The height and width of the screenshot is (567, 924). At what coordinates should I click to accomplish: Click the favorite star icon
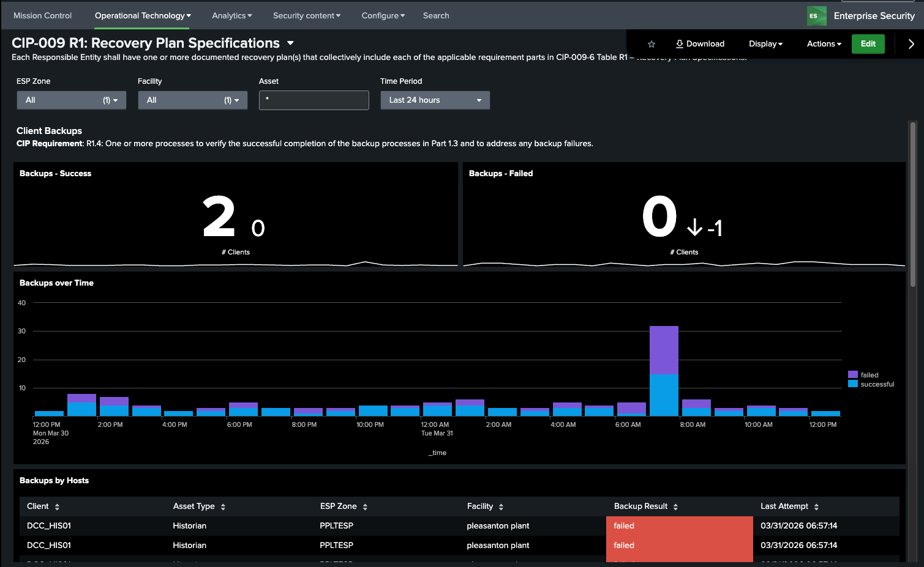652,44
